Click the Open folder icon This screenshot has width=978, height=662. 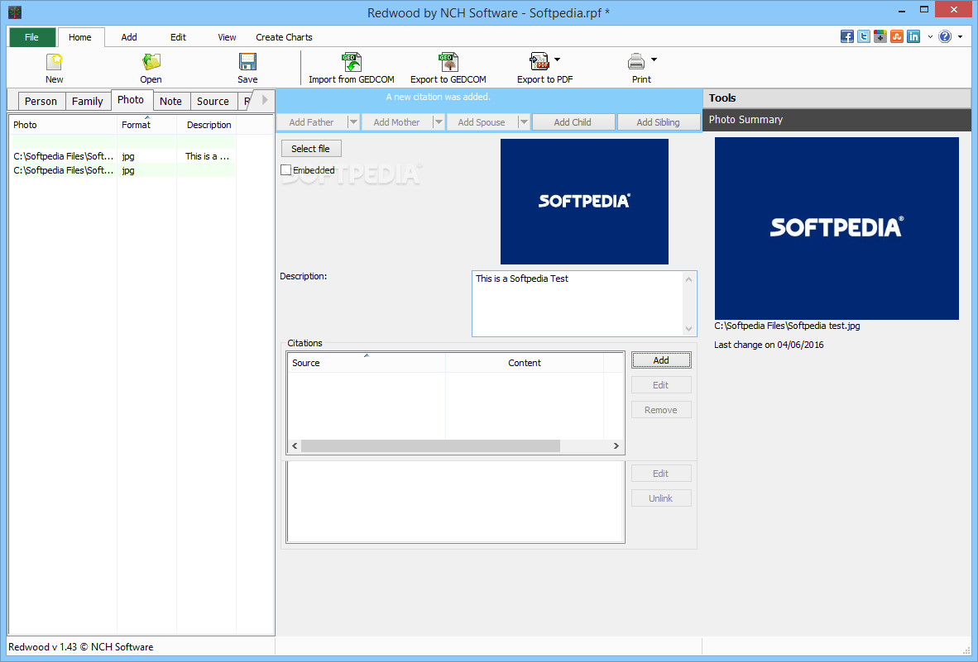coord(151,62)
